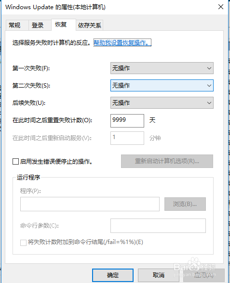
Task: Click the 命令行参数 input field
Action: (158, 226)
